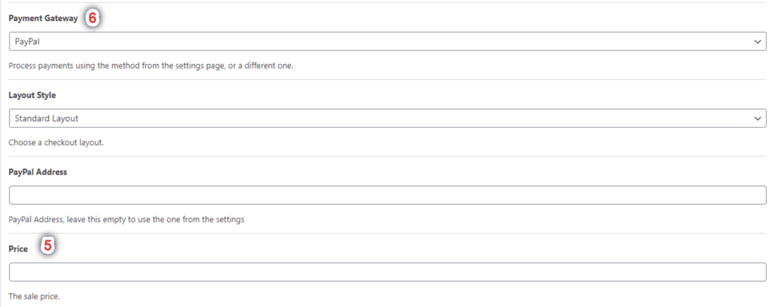Focus the Price text field

[388, 272]
